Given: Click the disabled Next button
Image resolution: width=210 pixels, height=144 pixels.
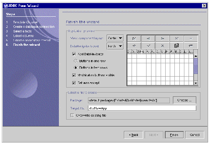Looking at the screenshot, I should click(x=154, y=135).
